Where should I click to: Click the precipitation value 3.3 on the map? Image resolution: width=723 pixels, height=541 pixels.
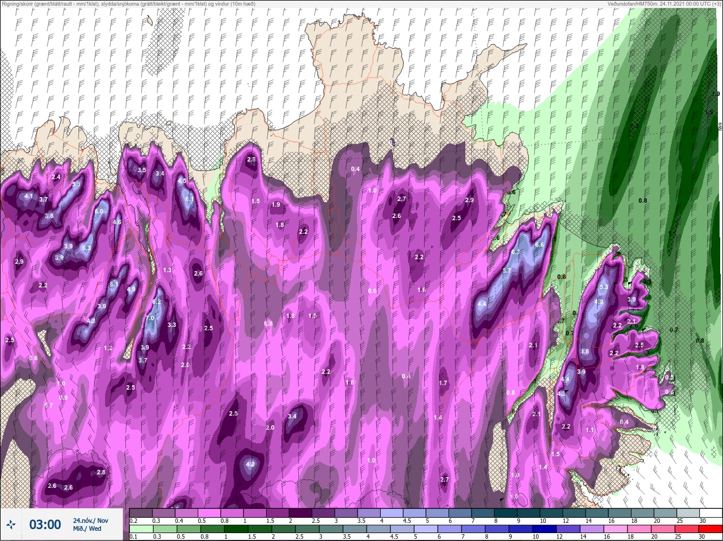(172, 325)
